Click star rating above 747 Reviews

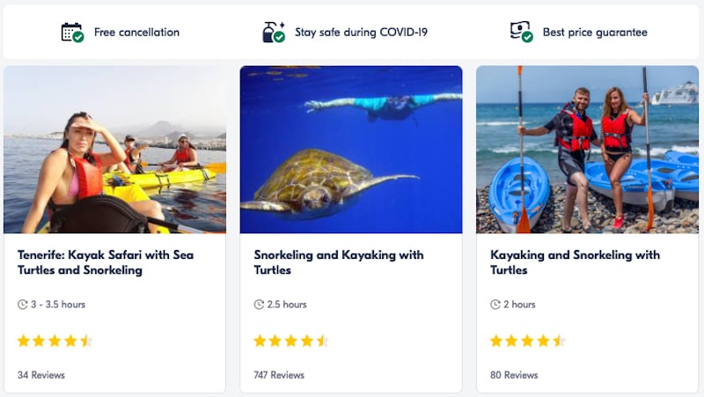tap(291, 341)
